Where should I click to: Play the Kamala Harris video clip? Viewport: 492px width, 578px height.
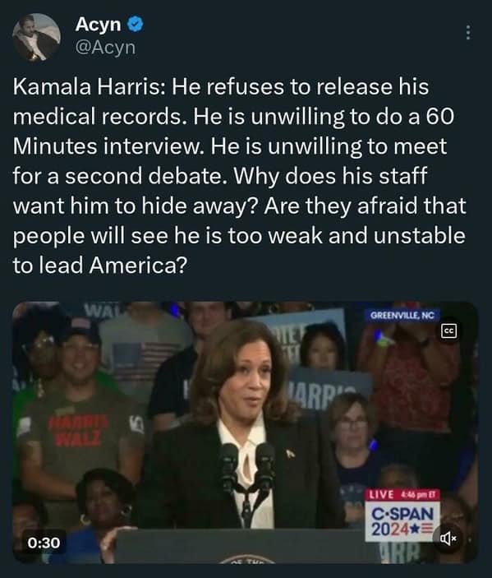click(246, 432)
